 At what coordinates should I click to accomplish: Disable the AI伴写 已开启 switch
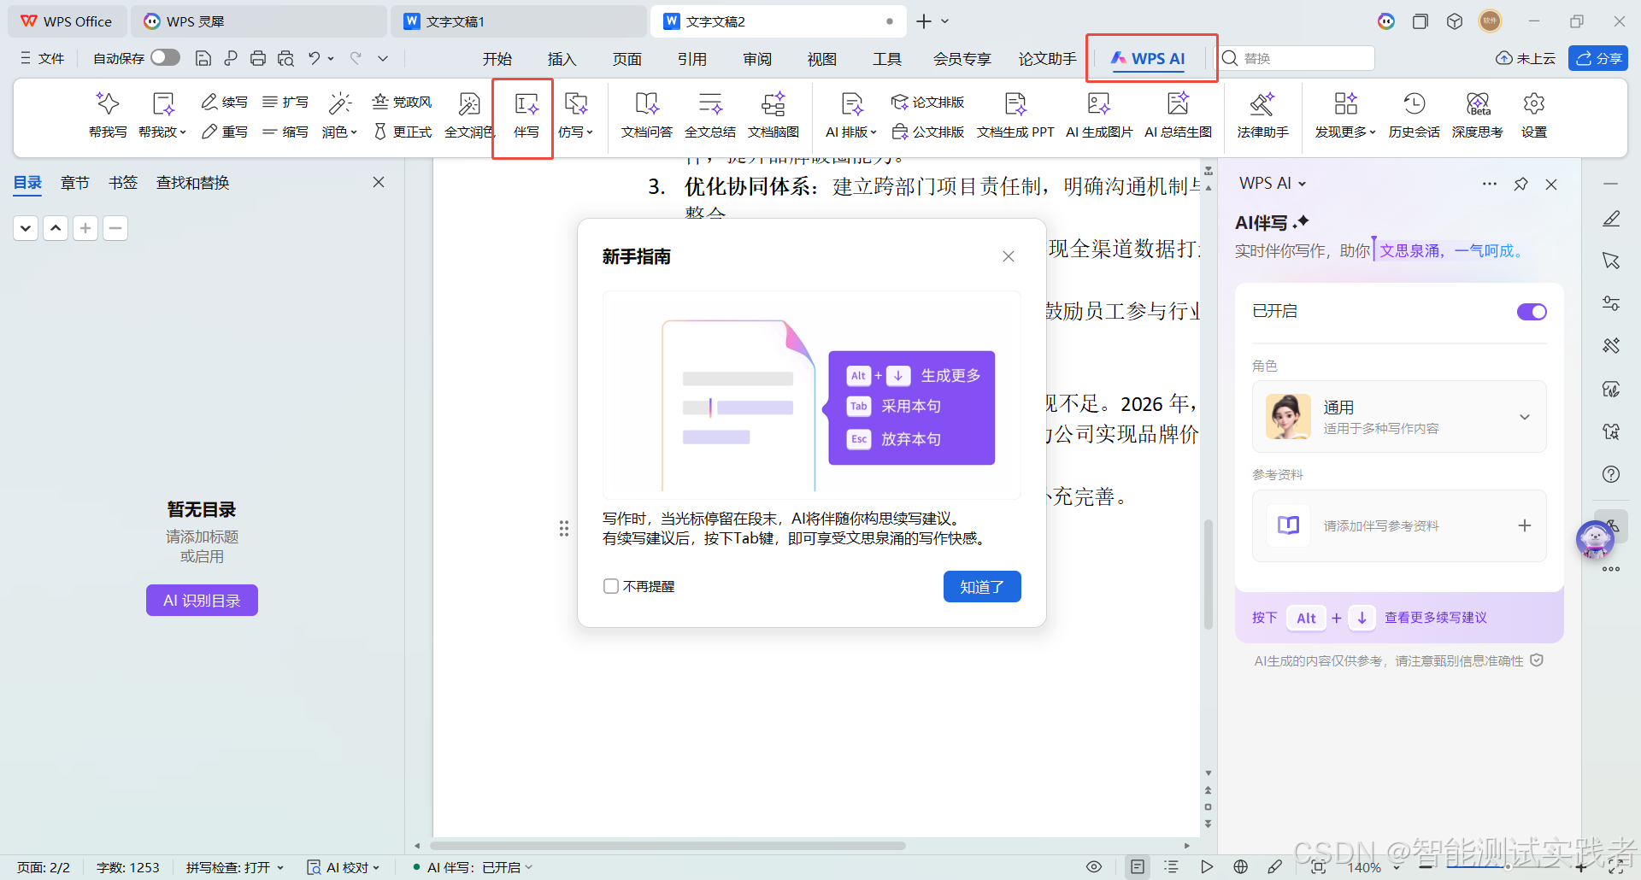(x=1531, y=311)
